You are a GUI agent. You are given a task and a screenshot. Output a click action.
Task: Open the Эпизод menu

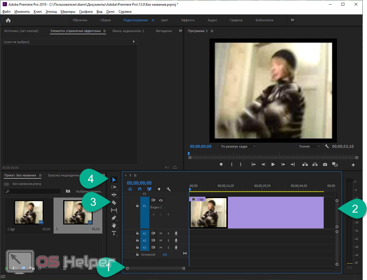click(x=51, y=12)
